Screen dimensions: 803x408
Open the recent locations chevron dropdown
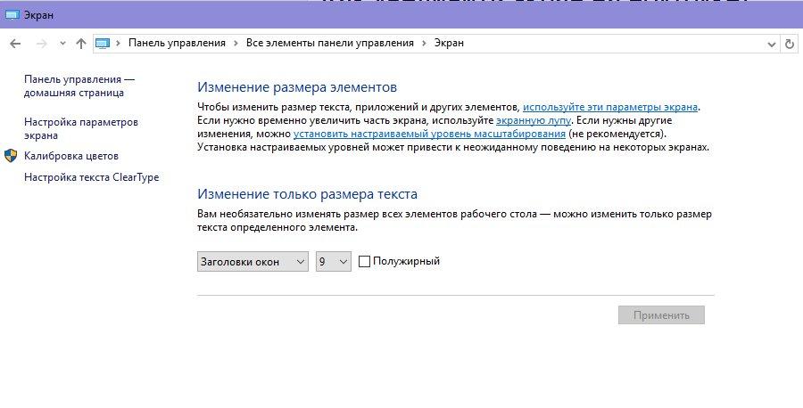[x=62, y=43]
